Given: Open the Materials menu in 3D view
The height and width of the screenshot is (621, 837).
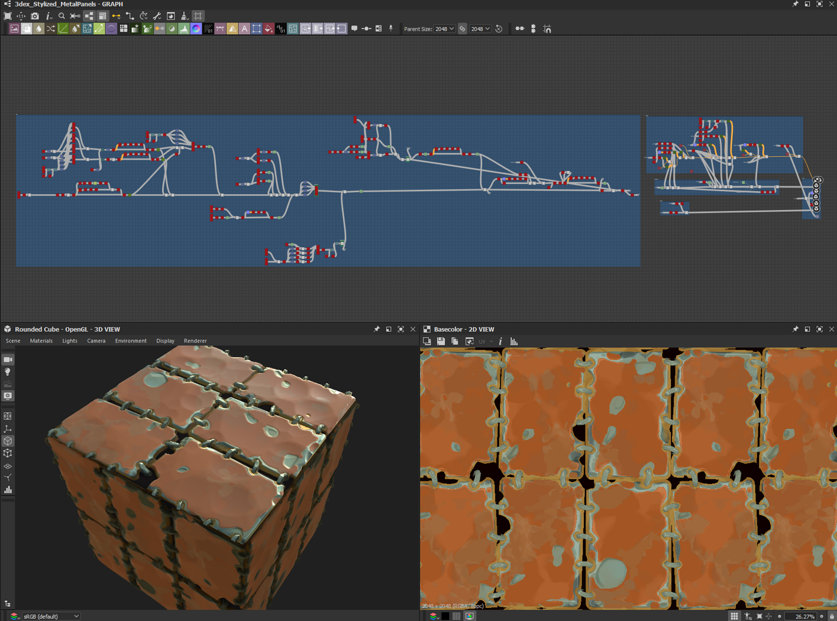Looking at the screenshot, I should [x=41, y=341].
